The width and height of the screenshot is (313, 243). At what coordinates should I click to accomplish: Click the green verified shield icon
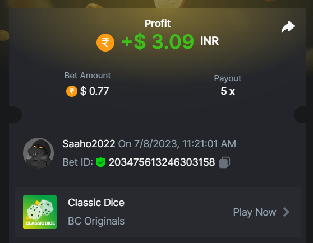tap(100, 162)
